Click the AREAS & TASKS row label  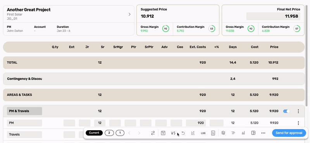click(x=19, y=95)
